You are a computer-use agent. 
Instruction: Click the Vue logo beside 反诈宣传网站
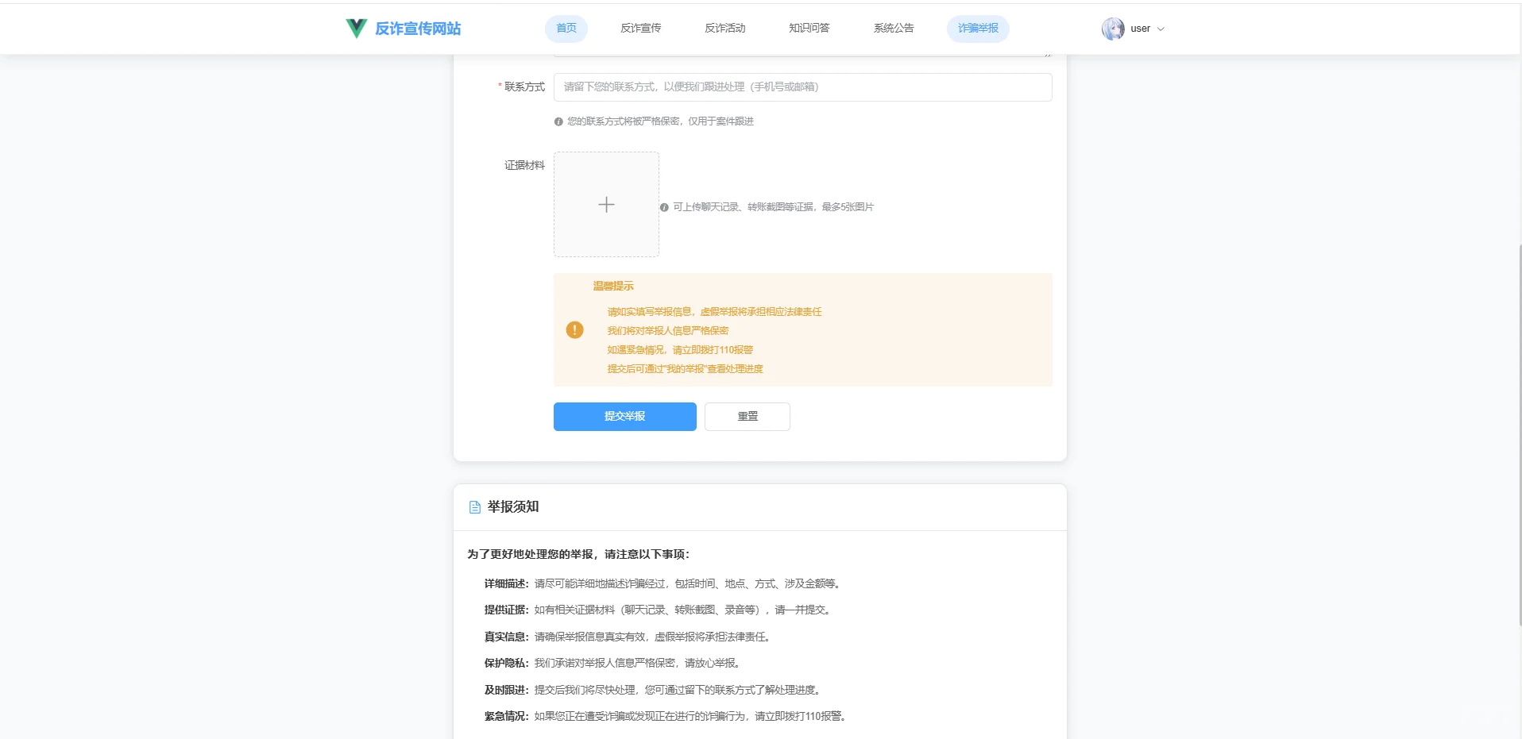pos(354,28)
